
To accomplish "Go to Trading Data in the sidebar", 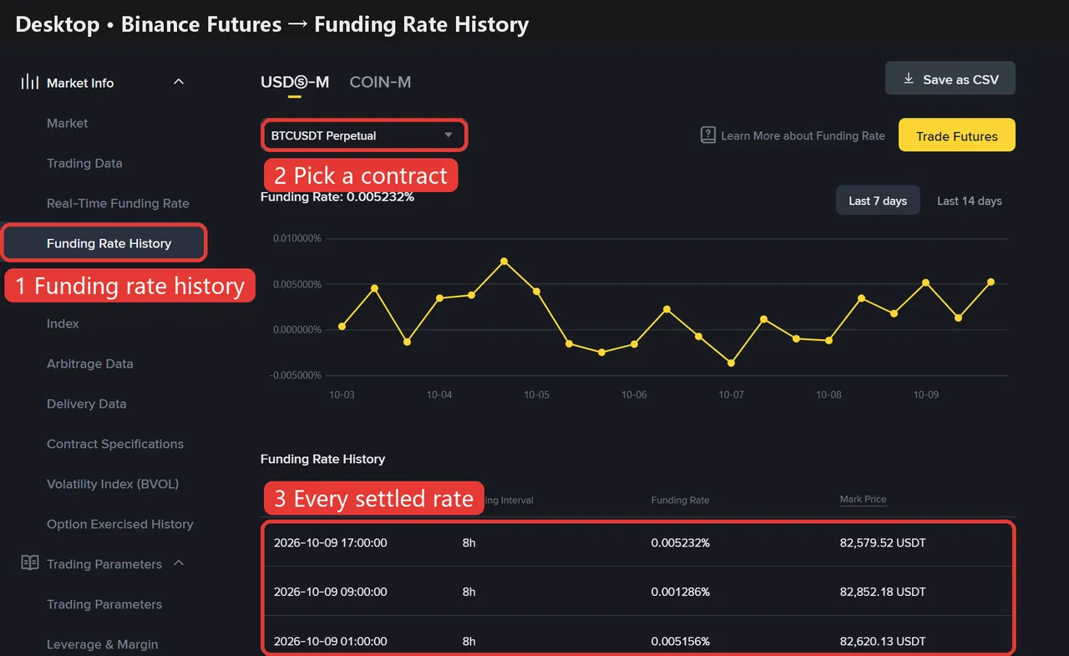I will tap(84, 163).
